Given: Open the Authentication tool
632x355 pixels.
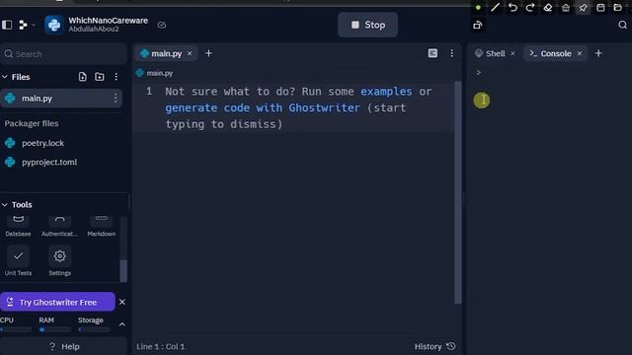Looking at the screenshot, I should point(59,226).
